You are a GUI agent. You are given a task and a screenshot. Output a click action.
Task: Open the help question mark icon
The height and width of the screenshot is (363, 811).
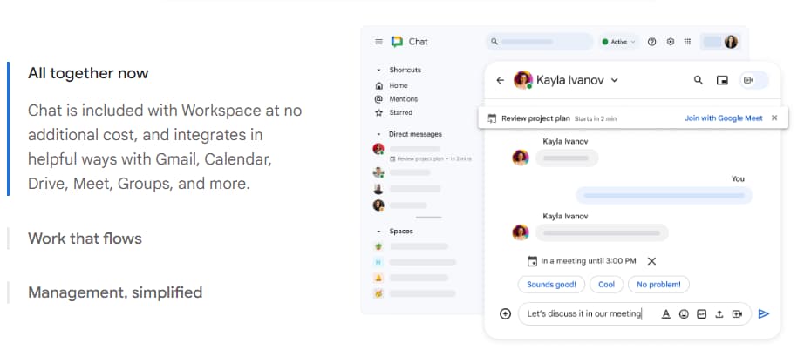click(651, 42)
